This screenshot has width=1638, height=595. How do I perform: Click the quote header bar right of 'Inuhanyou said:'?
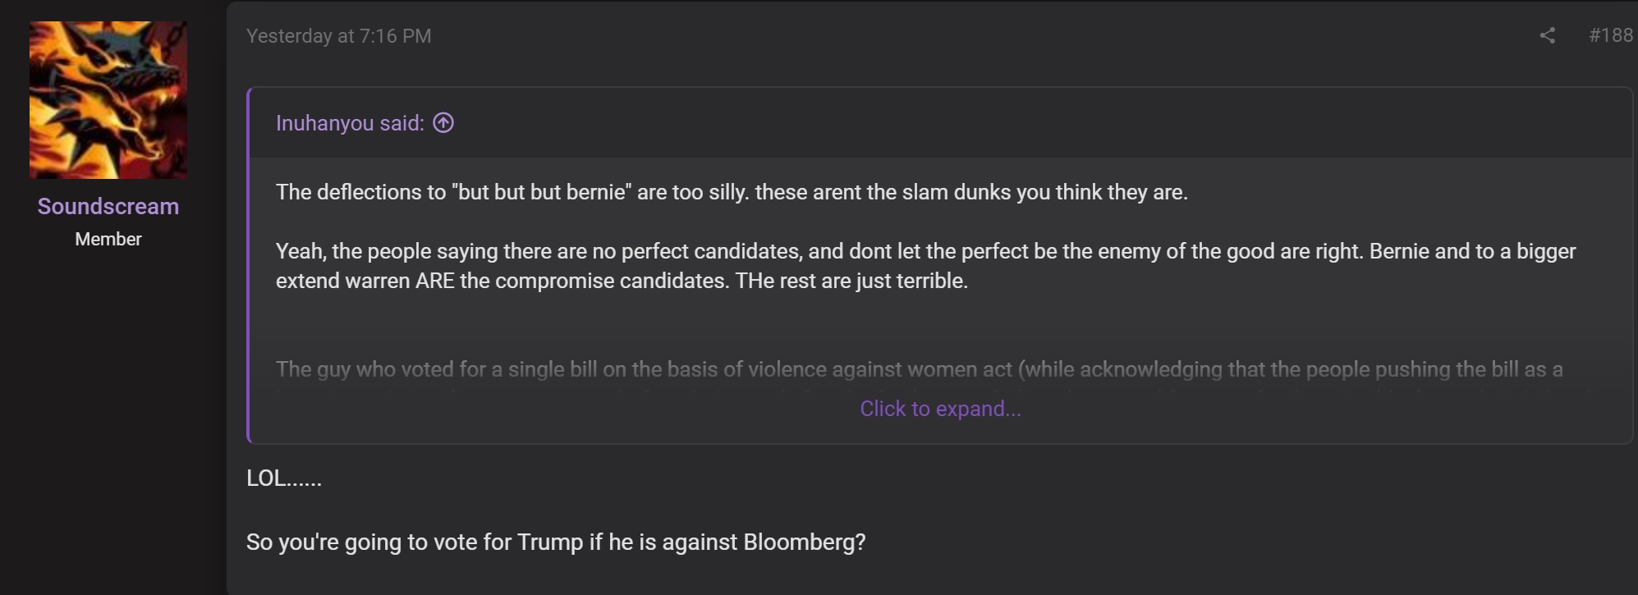(x=1043, y=123)
